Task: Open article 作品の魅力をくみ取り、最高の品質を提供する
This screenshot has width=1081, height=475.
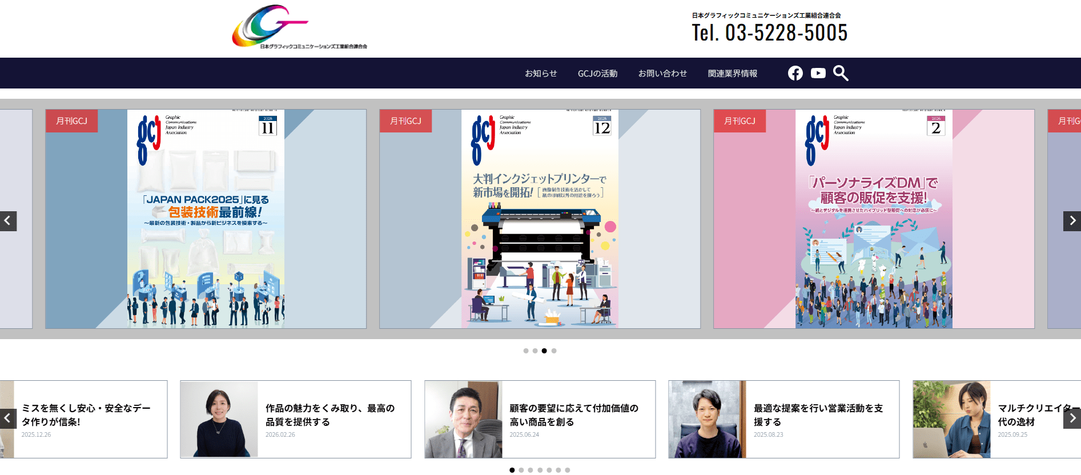Action: coord(329,415)
